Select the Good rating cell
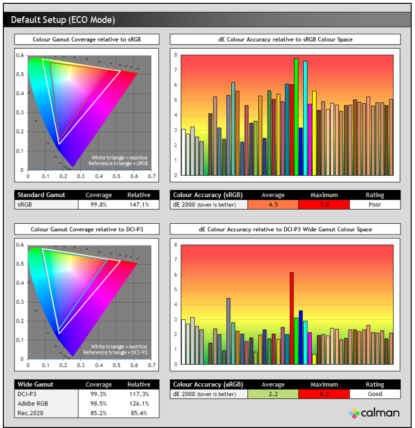The image size is (415, 428). point(374,394)
